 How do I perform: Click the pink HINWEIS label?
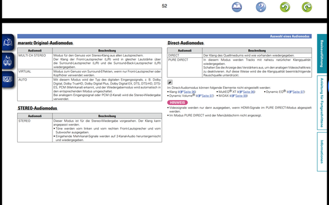point(177,103)
